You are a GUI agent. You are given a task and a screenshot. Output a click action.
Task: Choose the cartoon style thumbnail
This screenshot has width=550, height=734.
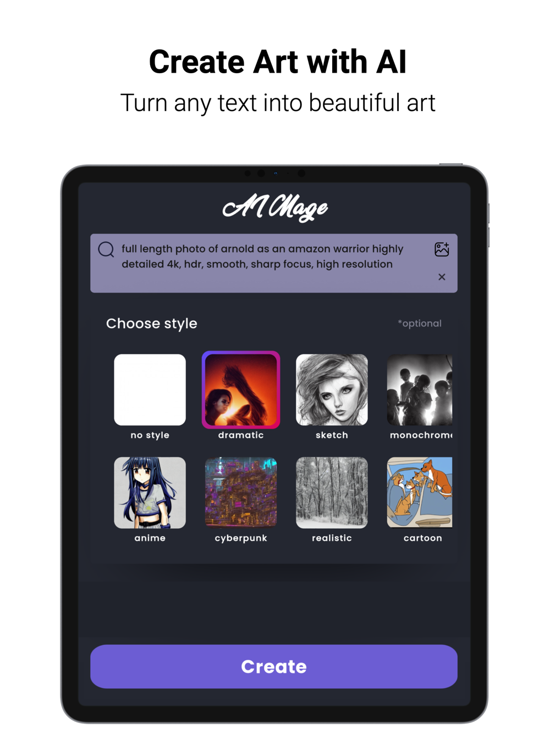tap(420, 492)
